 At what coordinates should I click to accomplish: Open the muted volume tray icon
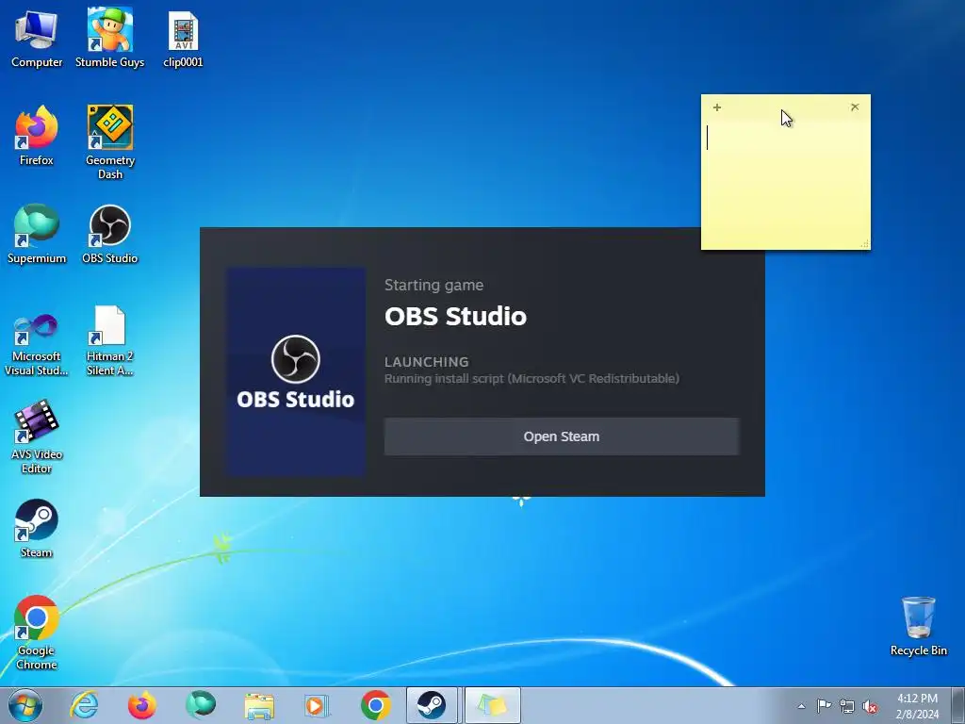click(x=870, y=707)
